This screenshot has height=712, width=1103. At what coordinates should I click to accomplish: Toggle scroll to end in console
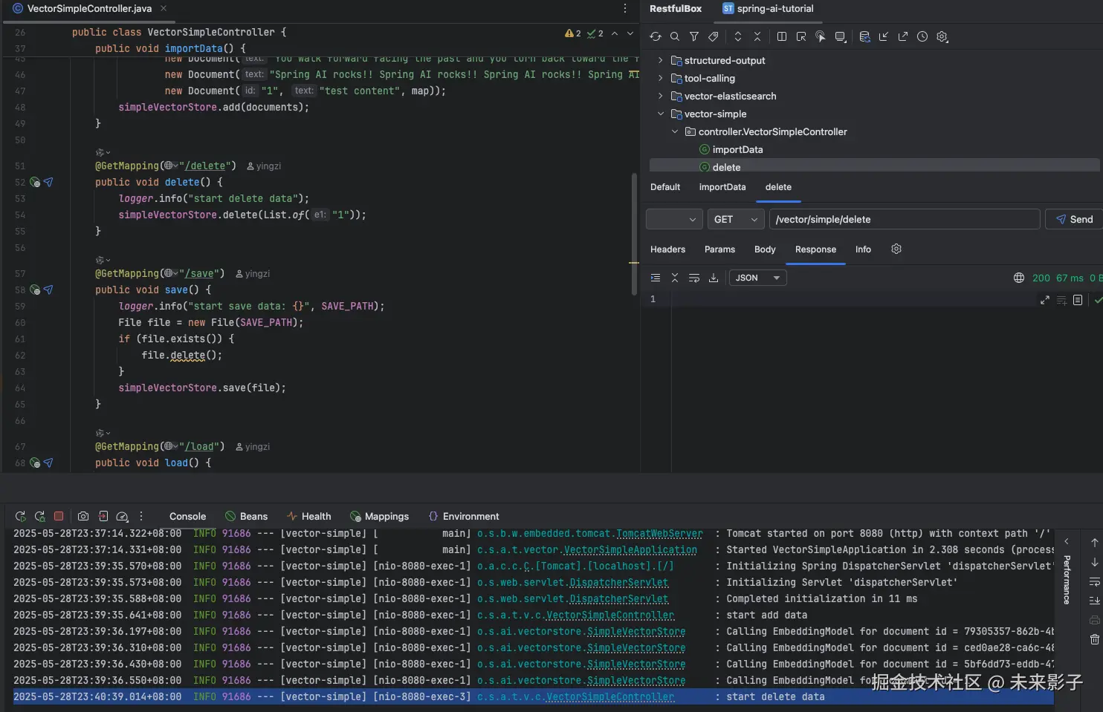[1094, 601]
